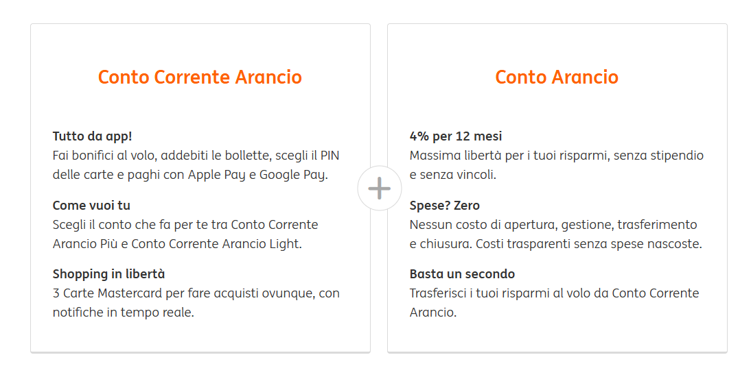The height and width of the screenshot is (366, 751).
Task: Click the "Spese? Zero" heading
Action: click(x=444, y=205)
